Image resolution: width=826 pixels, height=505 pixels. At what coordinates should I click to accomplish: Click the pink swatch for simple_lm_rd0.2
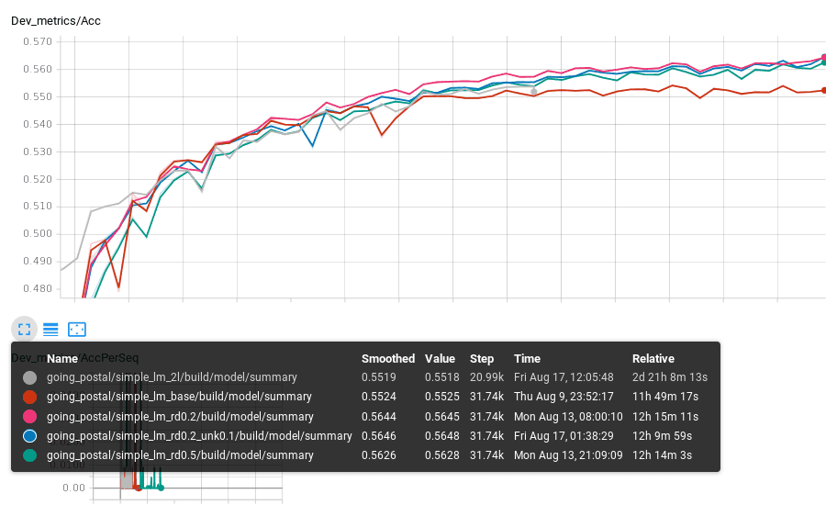point(30,417)
